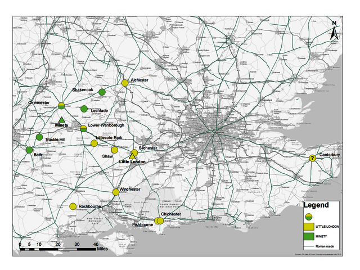Select the Canterbury question mark marker
This screenshot has height=270, width=360.
point(312,159)
